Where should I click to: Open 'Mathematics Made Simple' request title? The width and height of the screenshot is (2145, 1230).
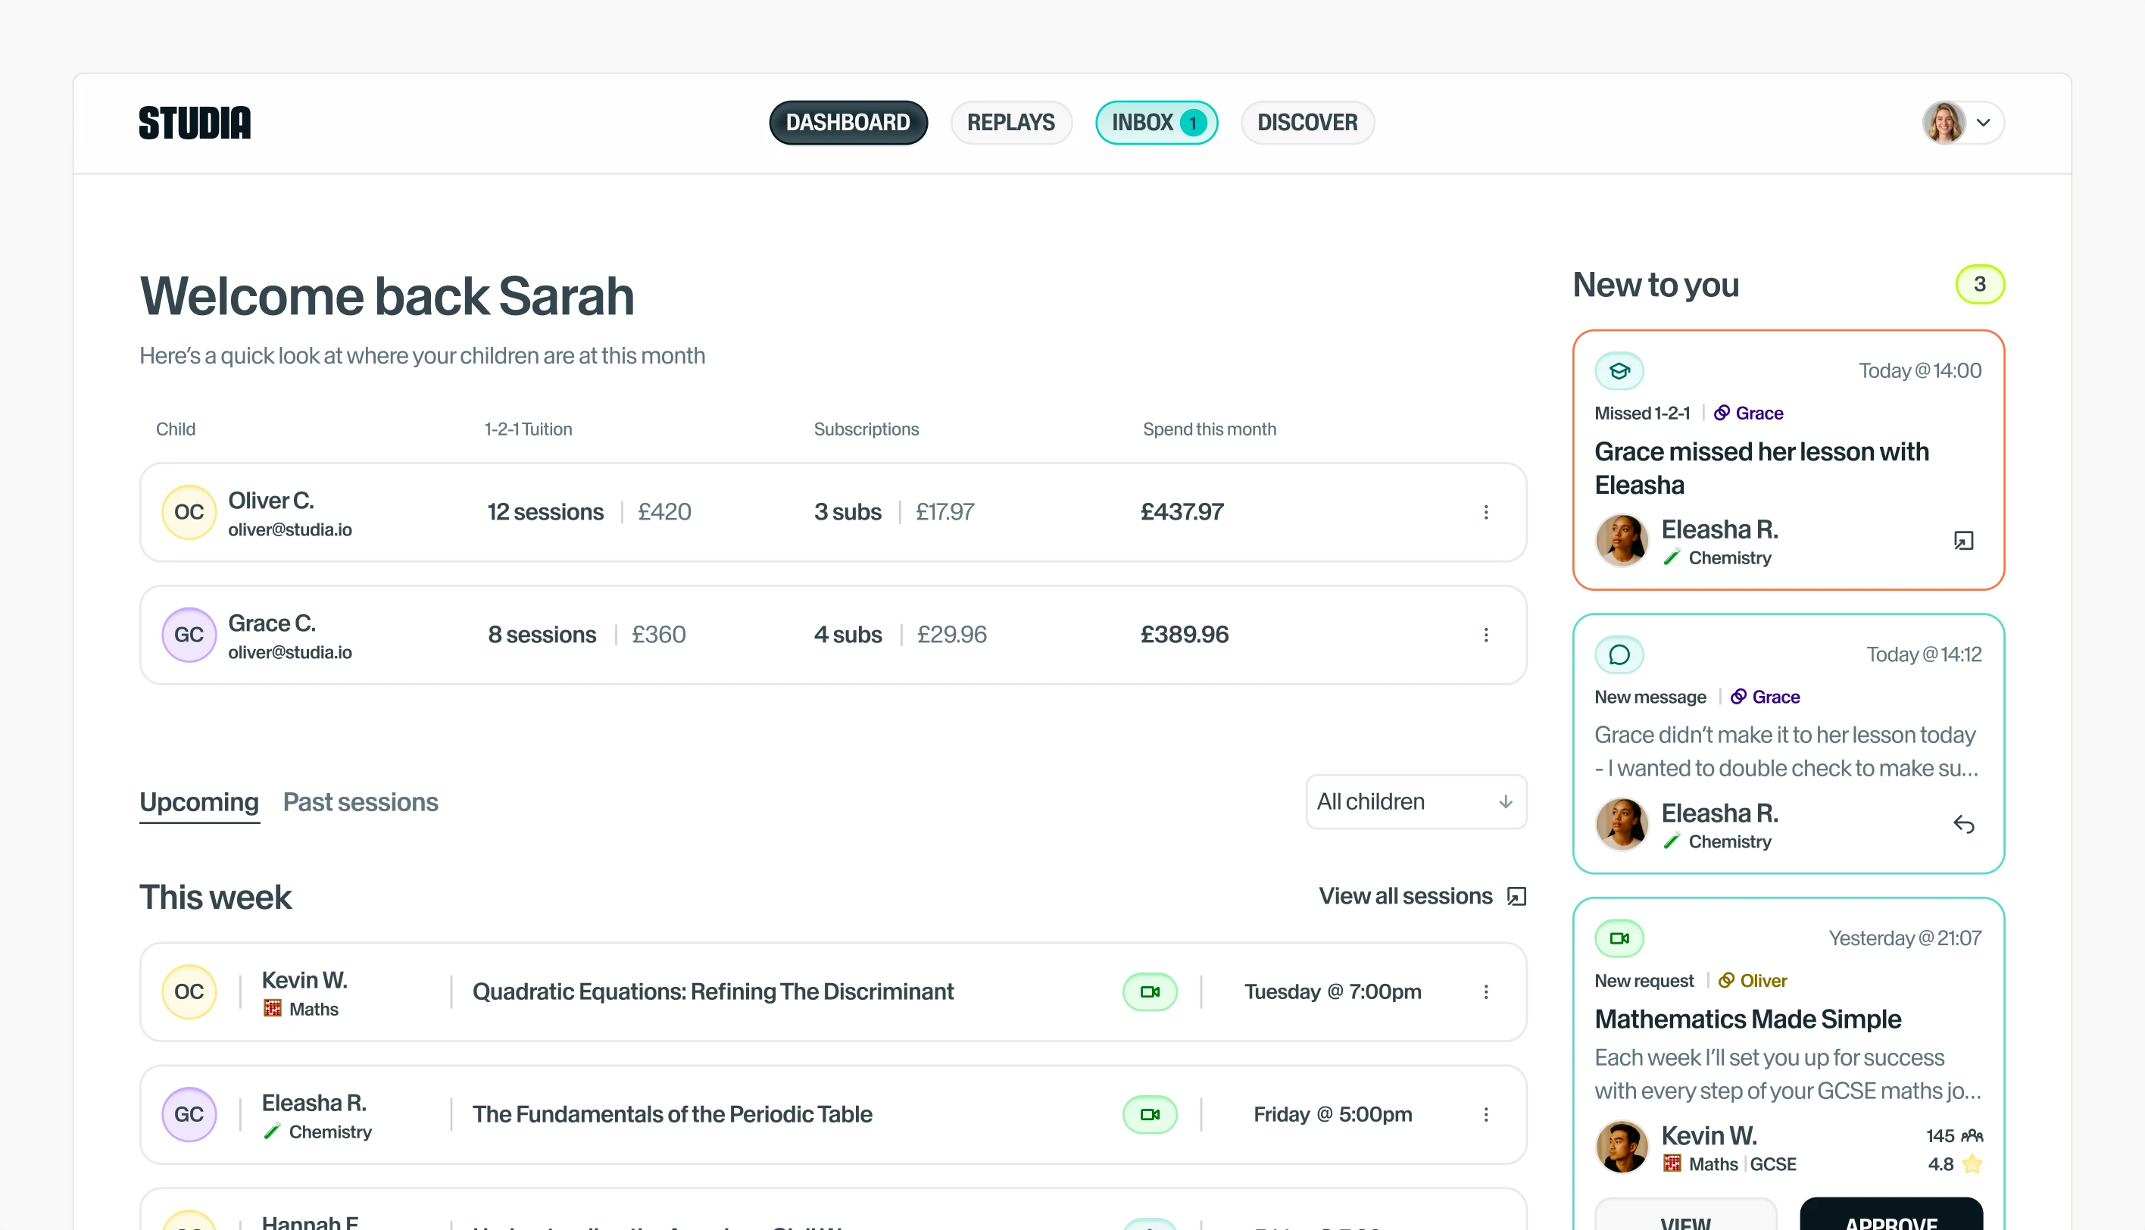1747,1019
